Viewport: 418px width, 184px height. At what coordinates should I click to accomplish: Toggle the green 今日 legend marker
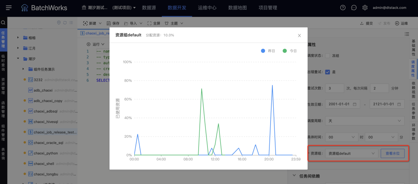(x=285, y=51)
